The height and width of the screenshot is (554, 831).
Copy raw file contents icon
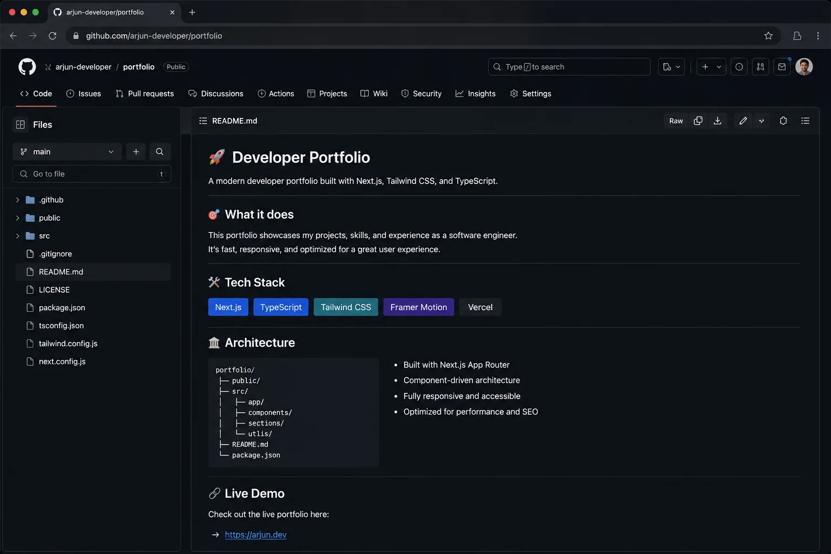pos(698,121)
